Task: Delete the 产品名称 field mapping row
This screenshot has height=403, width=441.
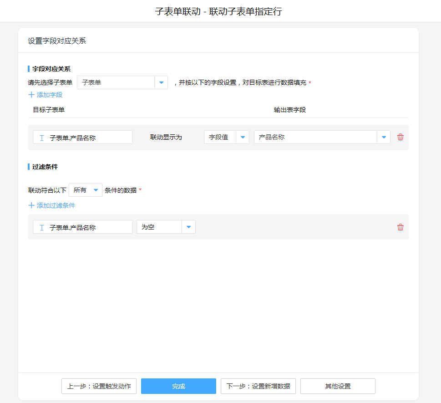Action: (400, 137)
